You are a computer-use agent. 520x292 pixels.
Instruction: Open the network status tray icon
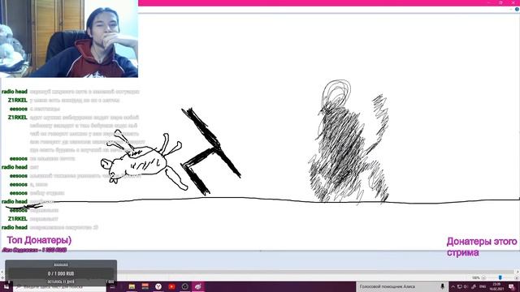tap(460, 286)
